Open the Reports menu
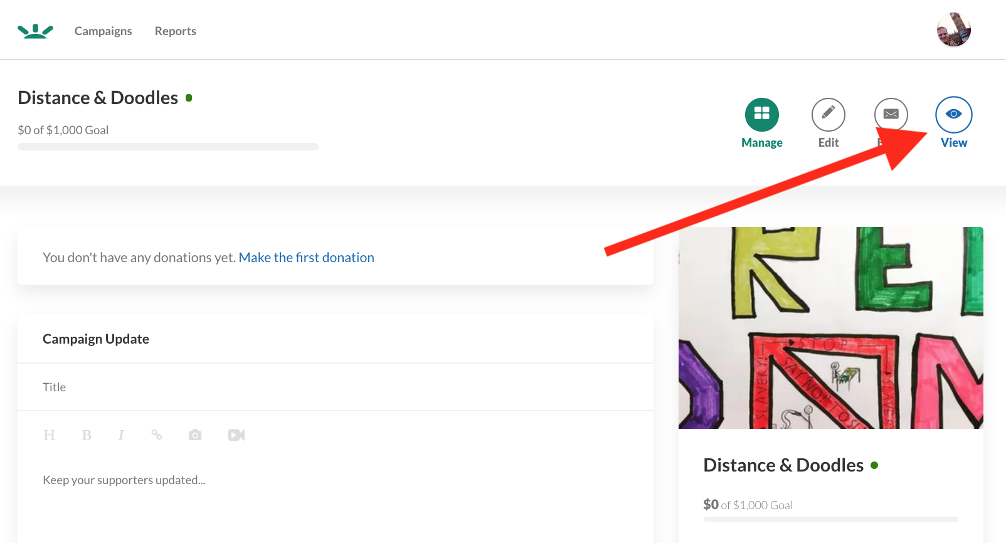Image resolution: width=1006 pixels, height=543 pixels. point(176,31)
